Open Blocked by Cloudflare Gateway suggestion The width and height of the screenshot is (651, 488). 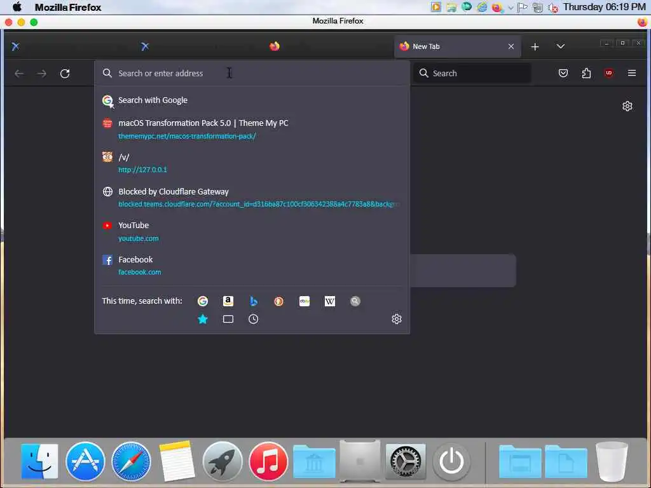click(x=252, y=197)
